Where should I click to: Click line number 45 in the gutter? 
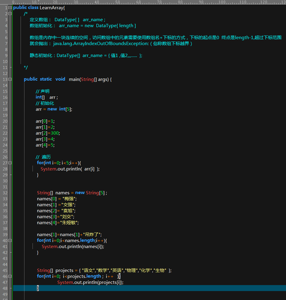pos(5,270)
